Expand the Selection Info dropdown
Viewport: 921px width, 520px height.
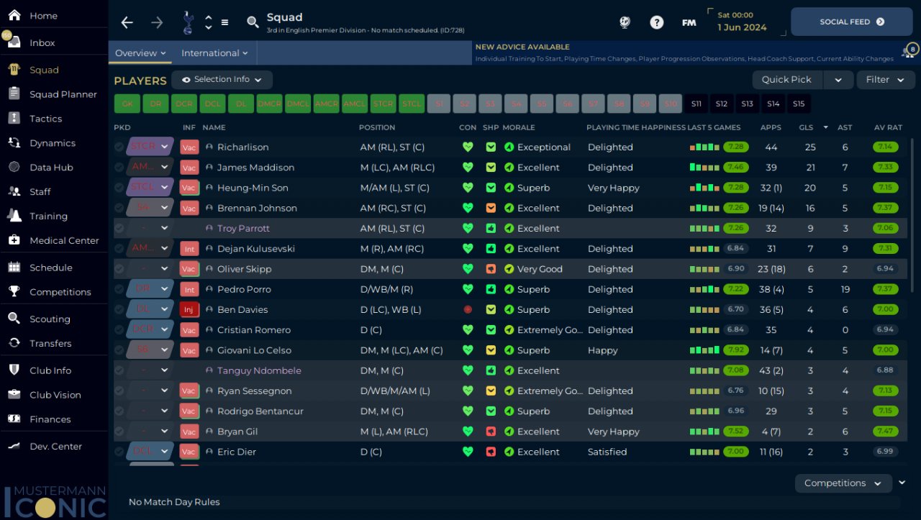click(x=222, y=80)
